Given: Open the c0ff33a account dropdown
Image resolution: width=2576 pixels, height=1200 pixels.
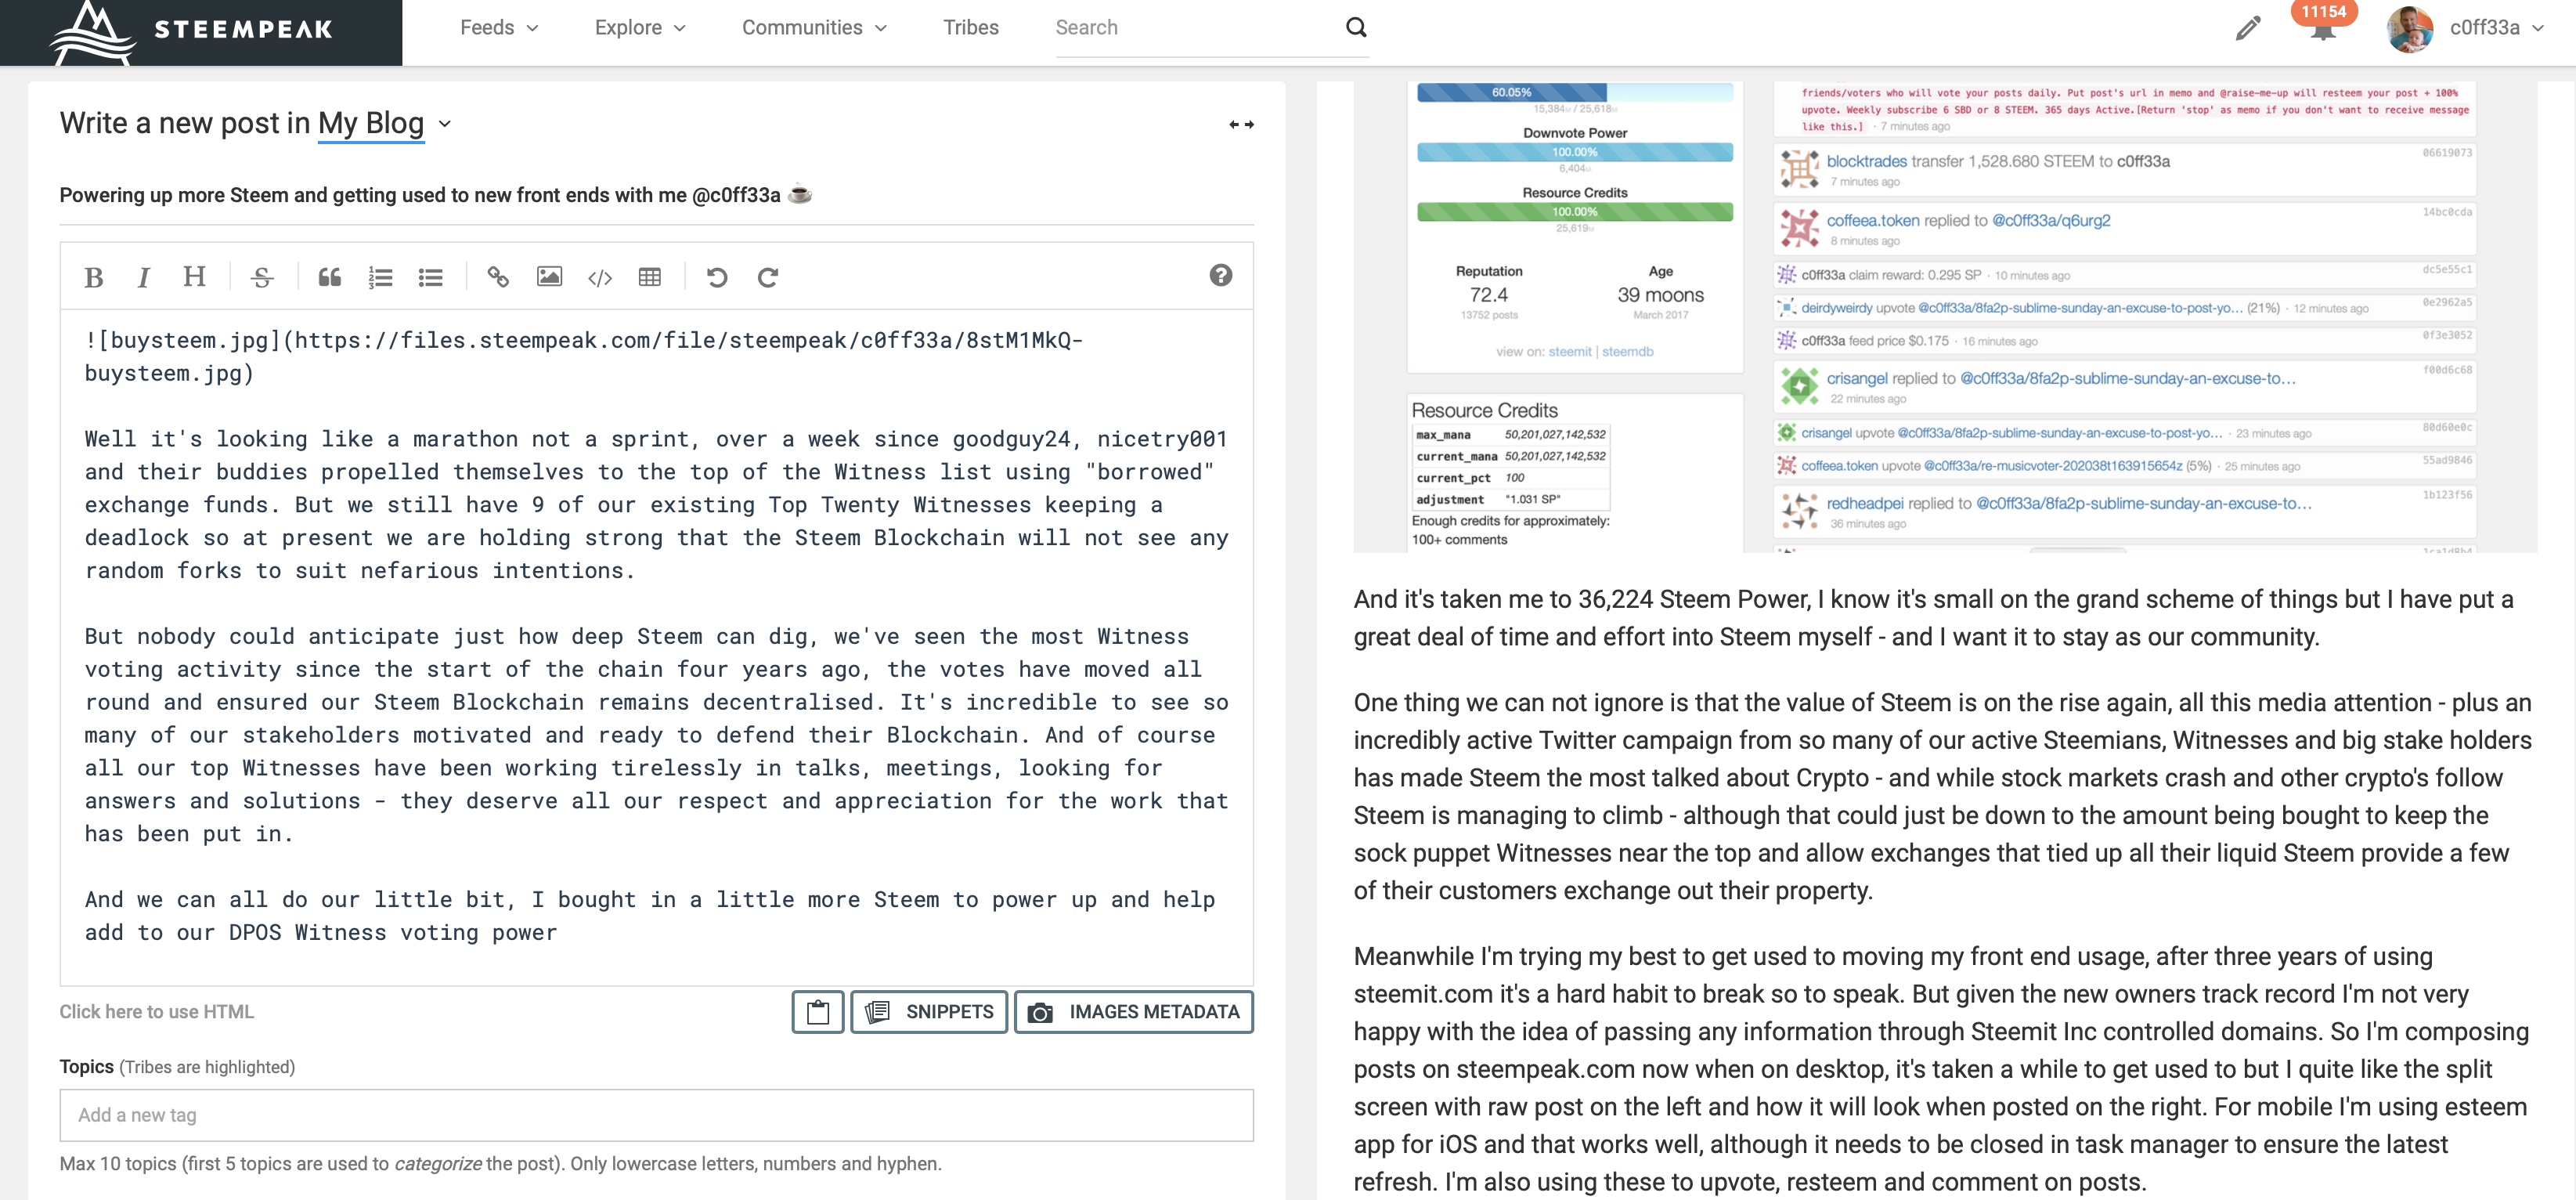Looking at the screenshot, I should [x=2496, y=28].
